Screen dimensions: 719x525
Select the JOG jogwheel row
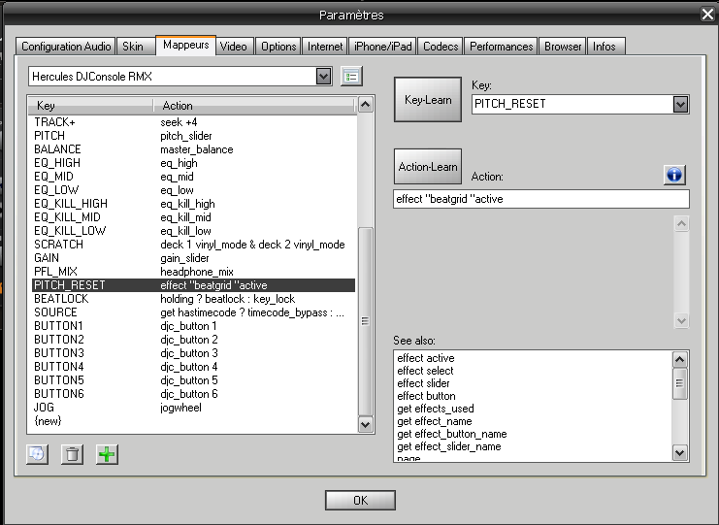pos(193,408)
